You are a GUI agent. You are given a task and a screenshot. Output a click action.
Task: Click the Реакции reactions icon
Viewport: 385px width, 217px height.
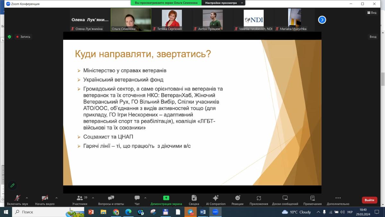[237, 200]
